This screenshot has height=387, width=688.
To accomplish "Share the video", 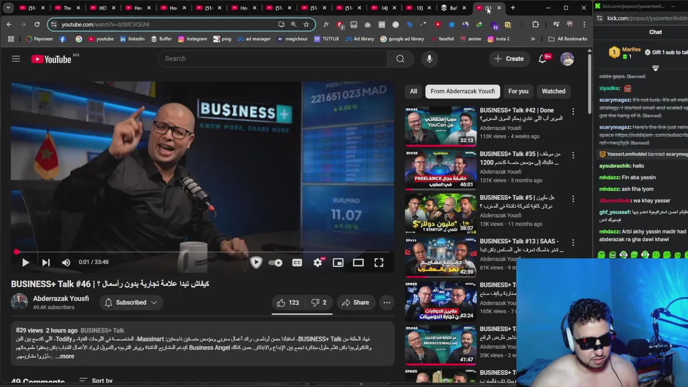I will coord(355,303).
